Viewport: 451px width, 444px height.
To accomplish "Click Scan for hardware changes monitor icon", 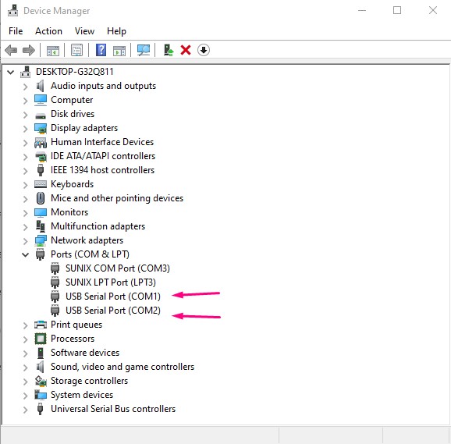I will (x=144, y=50).
